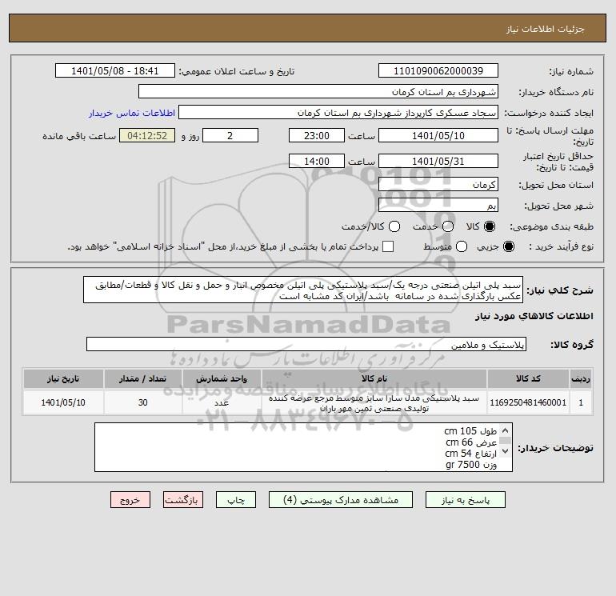Click the تعداد / مقدار column header
This screenshot has width=616, height=596.
click(142, 378)
